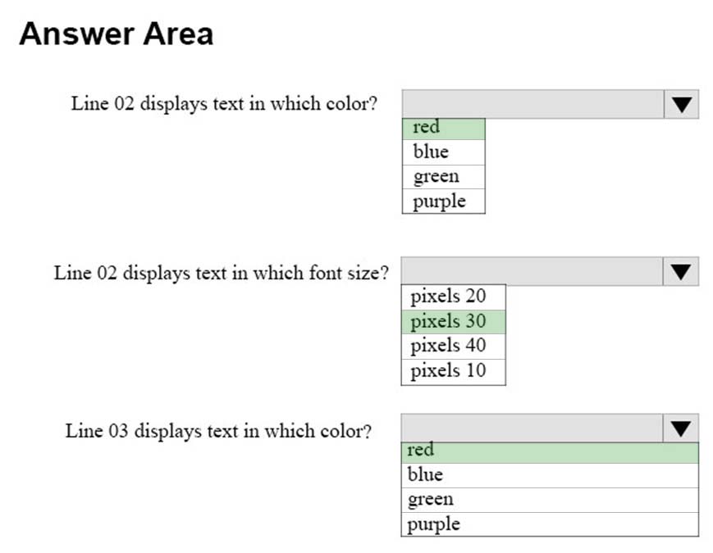Click the Line 02 font size combo field
This screenshot has height=553, width=713.
tap(532, 271)
